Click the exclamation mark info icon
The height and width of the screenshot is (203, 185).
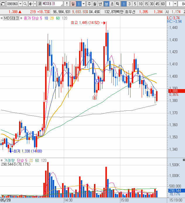(67, 4)
